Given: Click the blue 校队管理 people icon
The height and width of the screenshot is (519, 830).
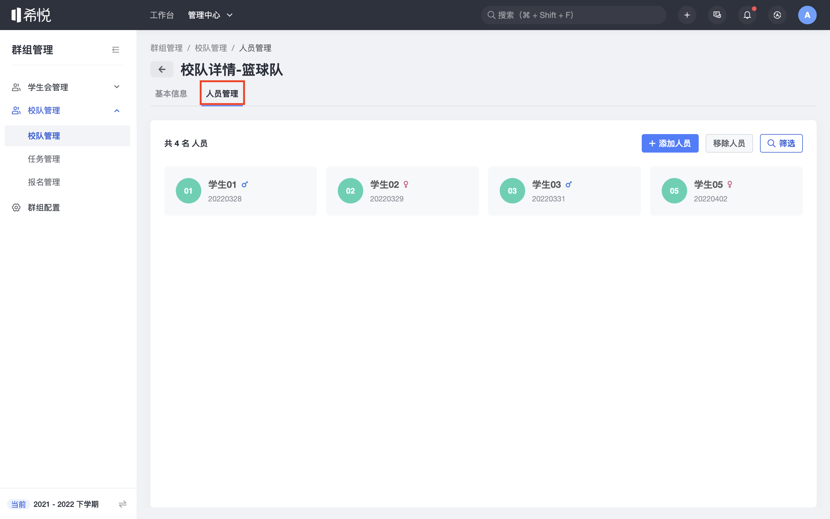Looking at the screenshot, I should 16,110.
